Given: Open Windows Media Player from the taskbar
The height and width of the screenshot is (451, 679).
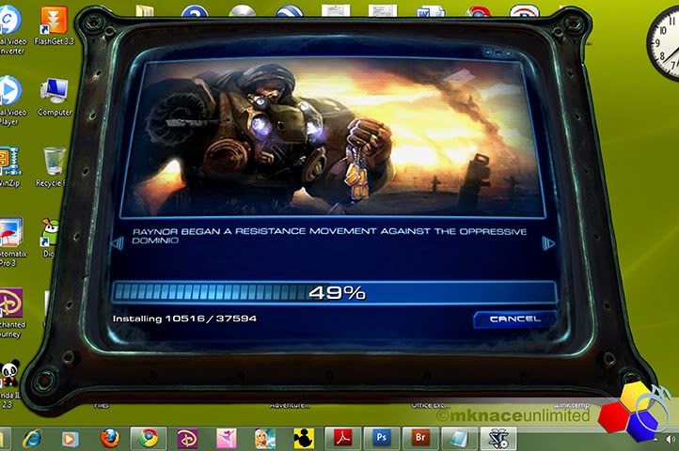Looking at the screenshot, I should 70,439.
